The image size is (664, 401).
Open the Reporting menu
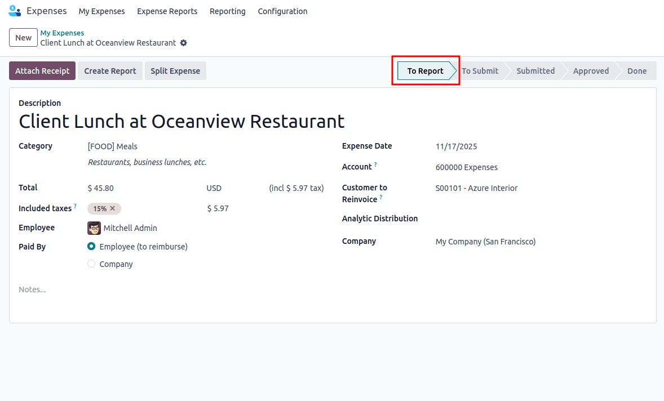click(x=227, y=11)
